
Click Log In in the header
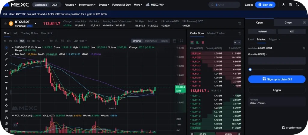click(249, 5)
